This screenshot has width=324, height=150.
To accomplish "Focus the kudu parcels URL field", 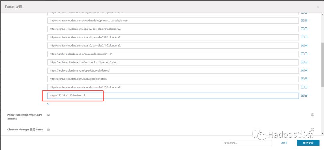I will pos(173,79).
